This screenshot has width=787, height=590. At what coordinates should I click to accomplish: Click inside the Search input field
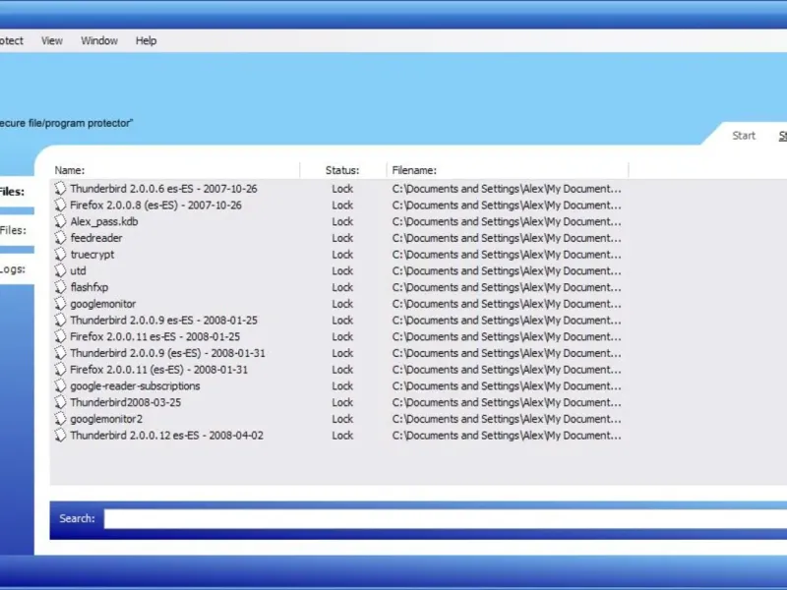[446, 519]
